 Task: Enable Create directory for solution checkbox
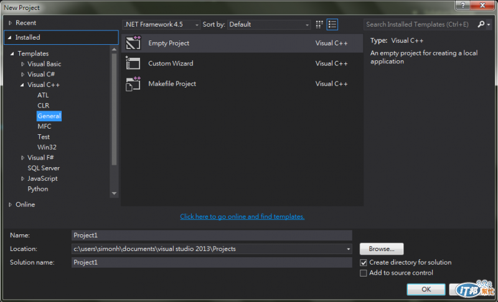click(x=364, y=263)
